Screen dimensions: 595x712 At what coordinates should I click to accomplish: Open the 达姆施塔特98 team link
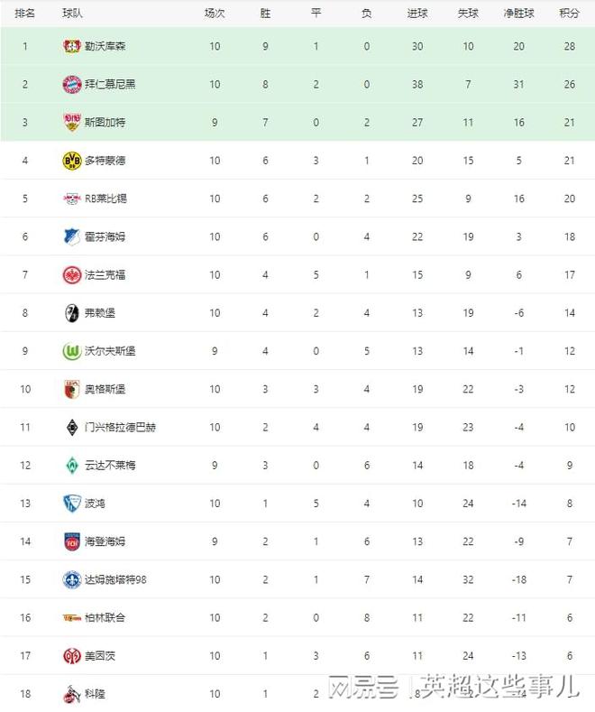tap(115, 580)
